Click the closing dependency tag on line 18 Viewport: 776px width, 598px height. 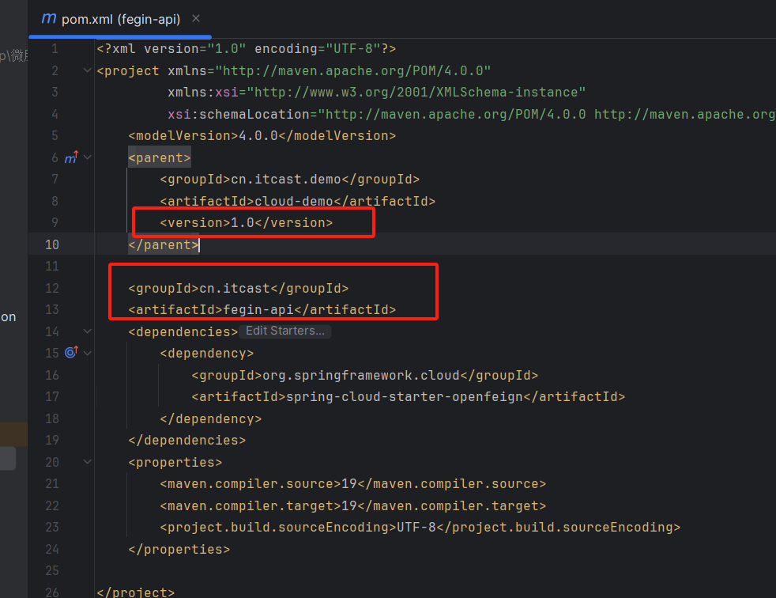pos(210,418)
